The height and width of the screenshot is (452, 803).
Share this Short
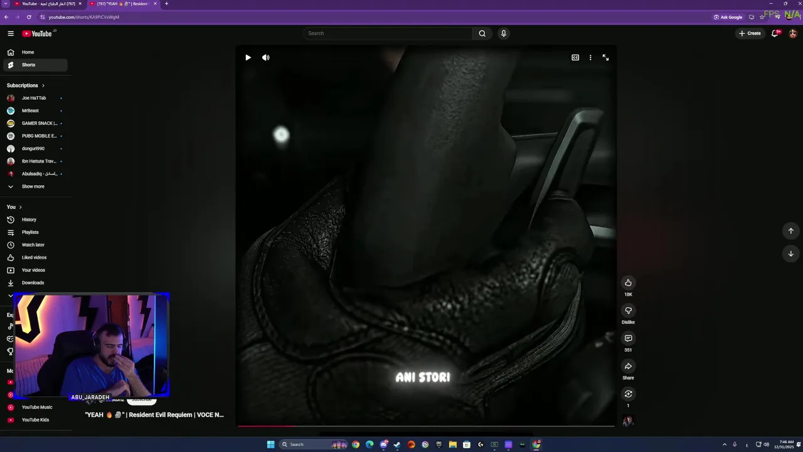point(628,366)
